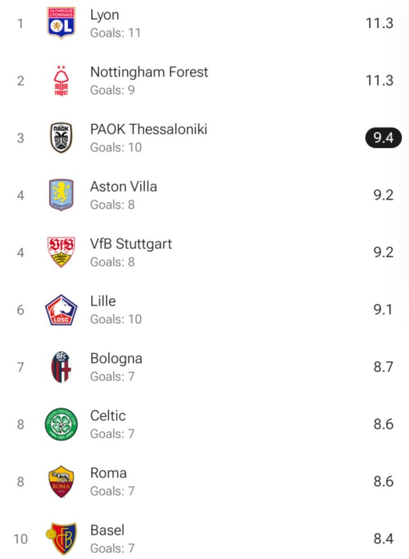Image resolution: width=409 pixels, height=559 pixels.
Task: Click the Lyon club crest icon
Action: 61,23
